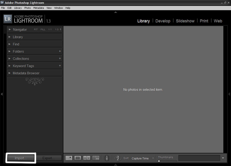
Task: Click the Import button
Action: (x=21, y=158)
